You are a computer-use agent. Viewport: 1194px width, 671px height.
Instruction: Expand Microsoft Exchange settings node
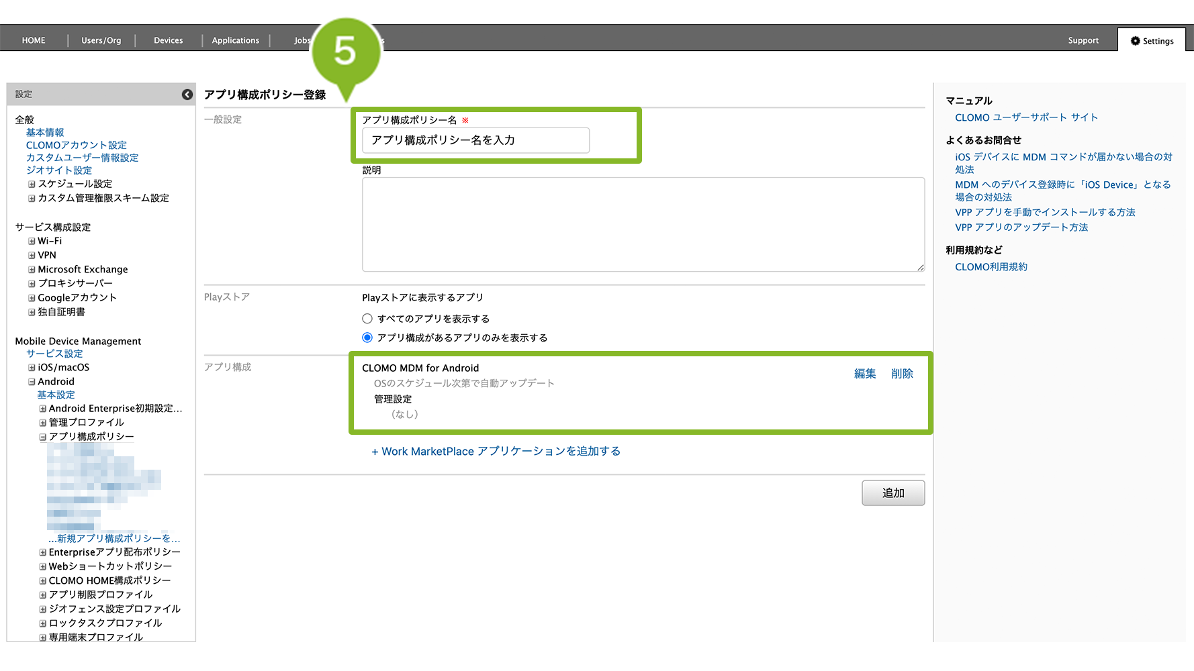coord(32,270)
